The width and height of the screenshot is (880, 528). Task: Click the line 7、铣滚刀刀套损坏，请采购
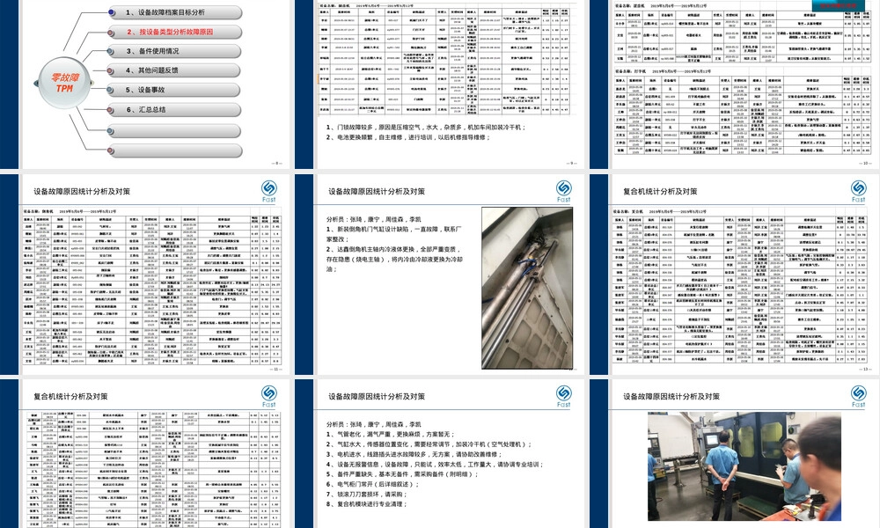[366, 495]
